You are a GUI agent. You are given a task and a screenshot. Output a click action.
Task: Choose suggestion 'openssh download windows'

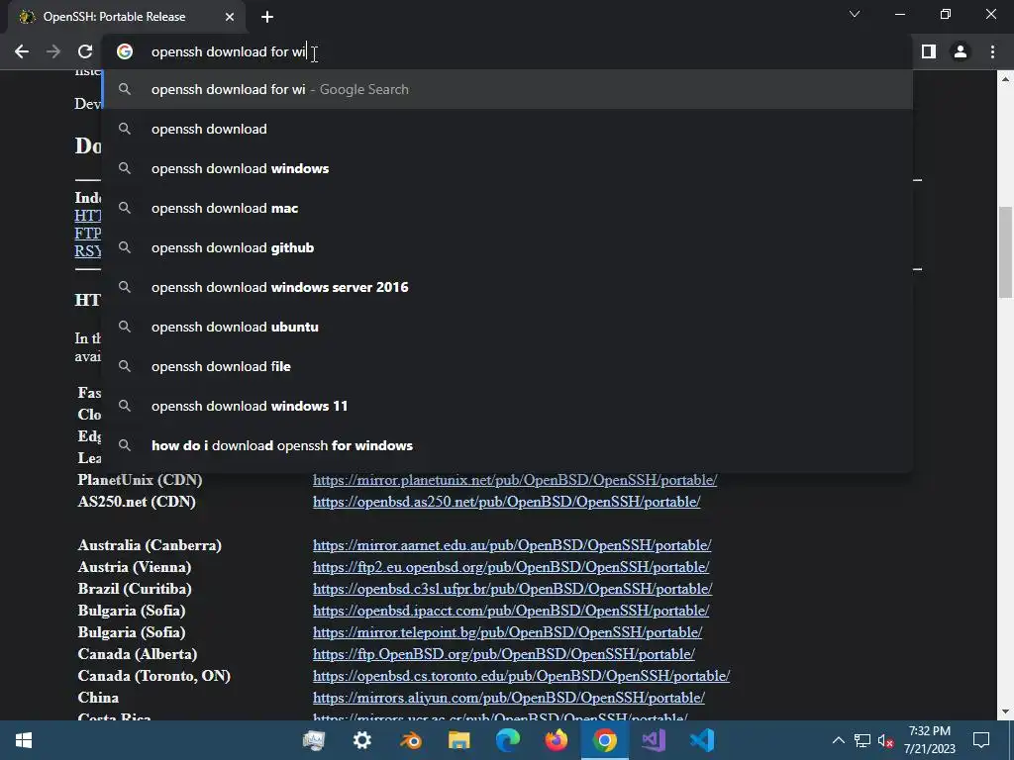(x=508, y=168)
